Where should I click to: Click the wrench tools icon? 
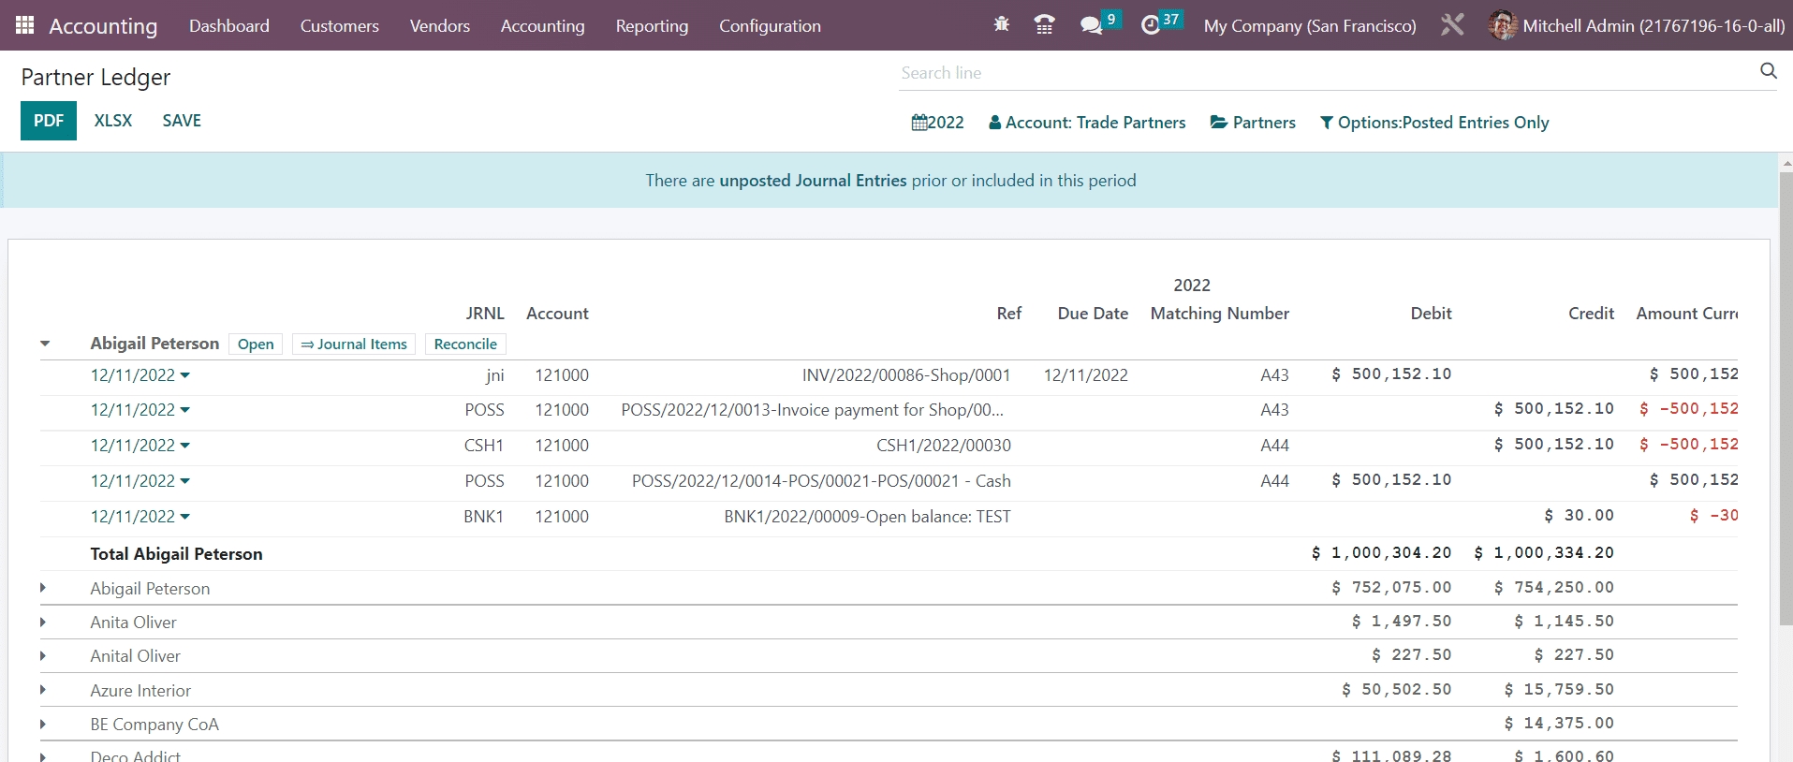[x=1452, y=25]
